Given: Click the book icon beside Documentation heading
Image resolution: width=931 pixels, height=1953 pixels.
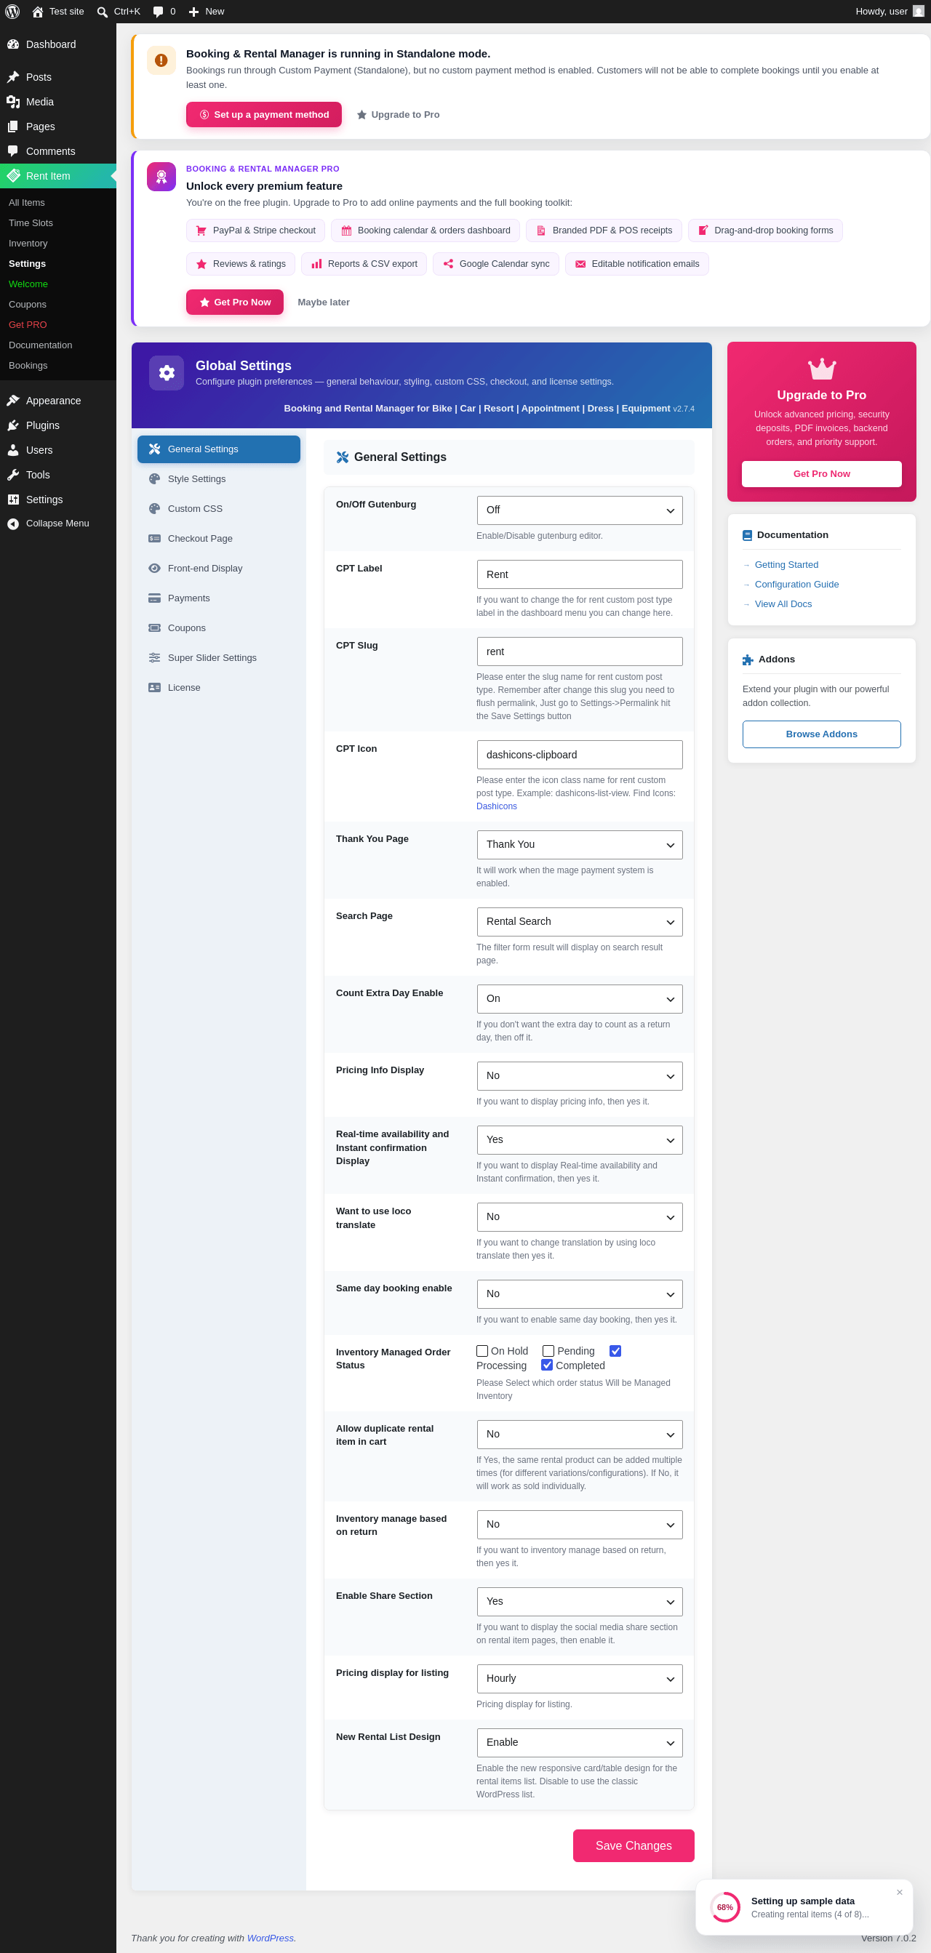Looking at the screenshot, I should (747, 535).
